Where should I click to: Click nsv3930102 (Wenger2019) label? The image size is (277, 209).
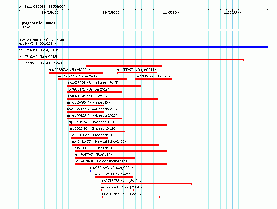coord(88,89)
